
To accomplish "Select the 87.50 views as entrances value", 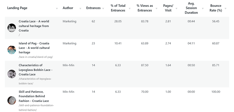I will point(145,65).
